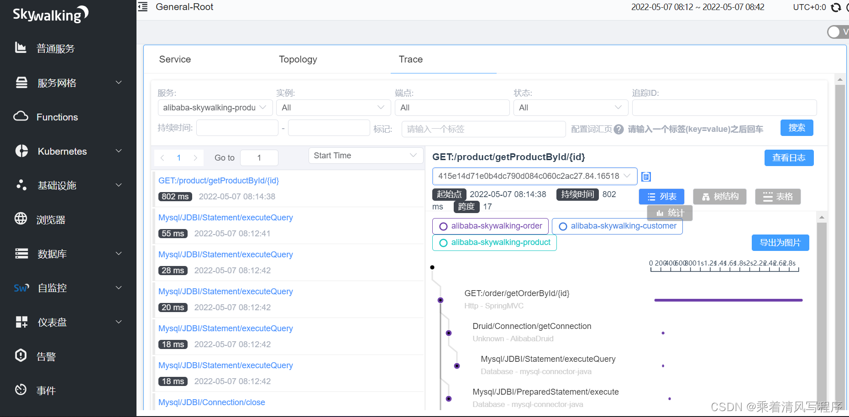The height and width of the screenshot is (417, 849).
Task: Switch to 统计 statistics view
Action: (x=670, y=213)
